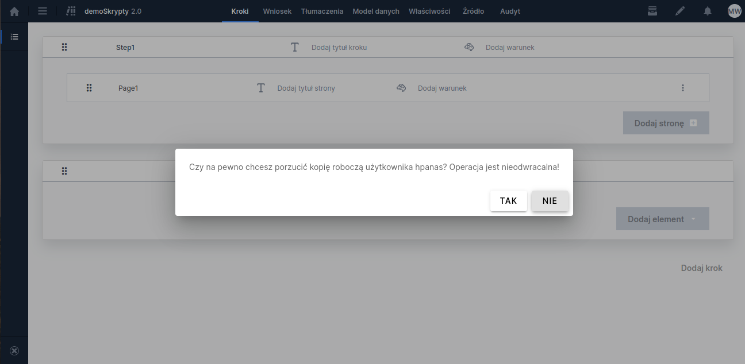This screenshot has width=745, height=364.
Task: Click the MW user avatar
Action: pos(734,11)
